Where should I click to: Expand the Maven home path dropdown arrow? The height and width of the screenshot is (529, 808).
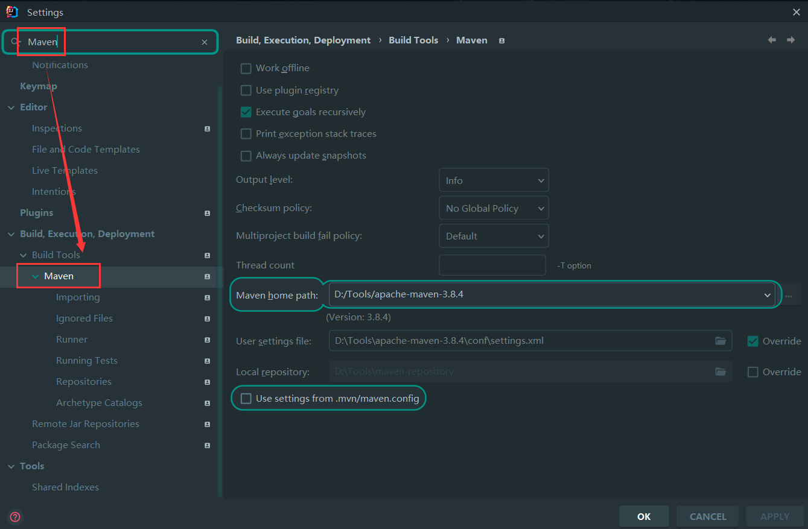point(768,295)
